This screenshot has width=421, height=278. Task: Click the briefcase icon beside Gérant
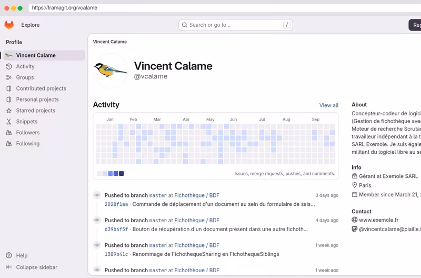(354, 176)
